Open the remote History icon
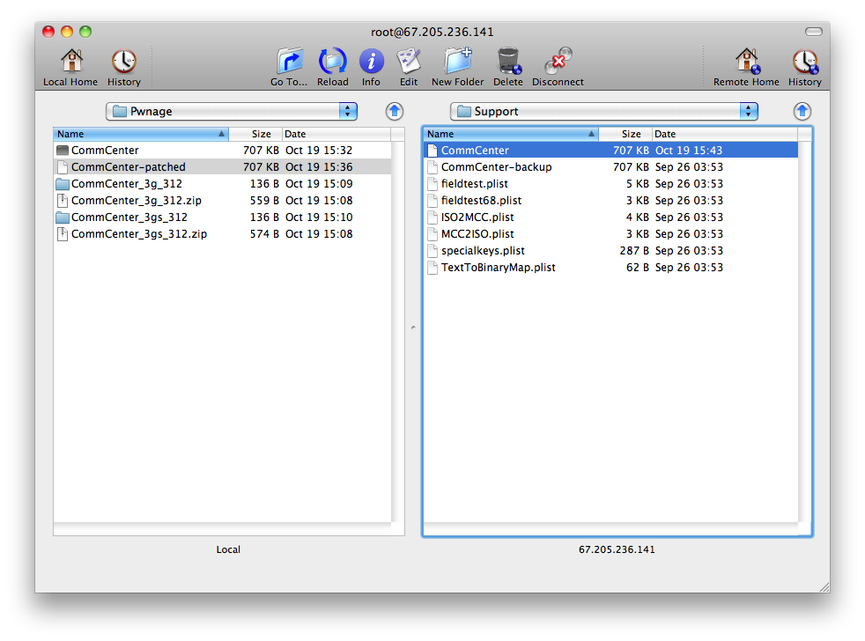The height and width of the screenshot is (641, 865). (804, 62)
